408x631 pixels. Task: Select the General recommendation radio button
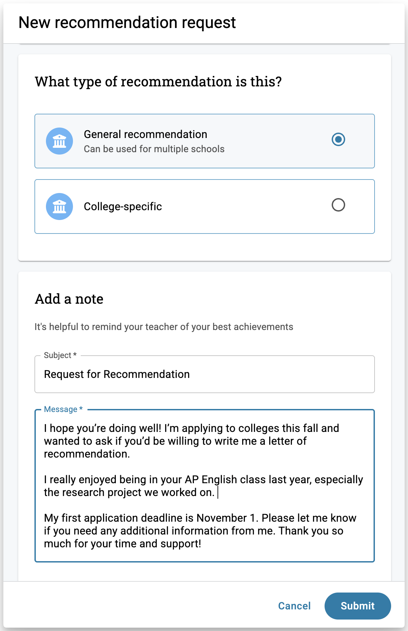(338, 139)
